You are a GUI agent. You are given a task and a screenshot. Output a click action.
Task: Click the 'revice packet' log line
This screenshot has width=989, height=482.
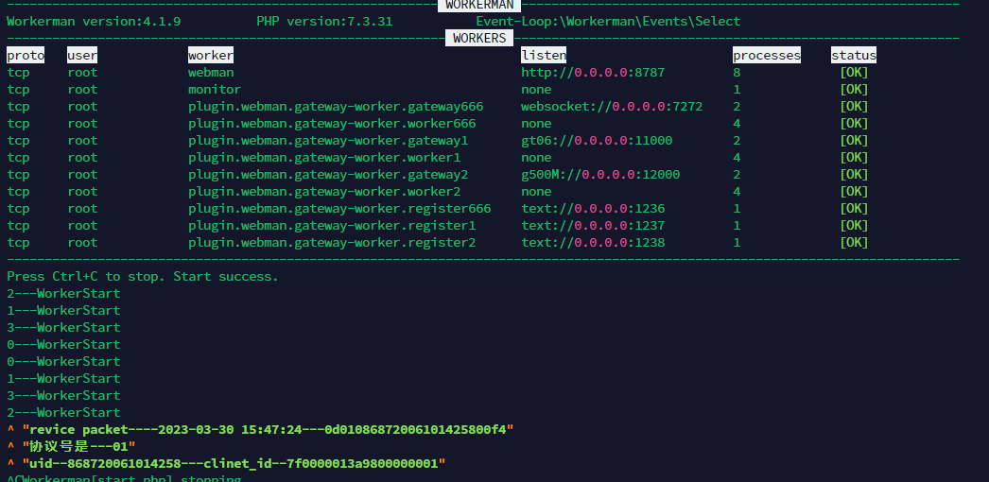point(261,430)
